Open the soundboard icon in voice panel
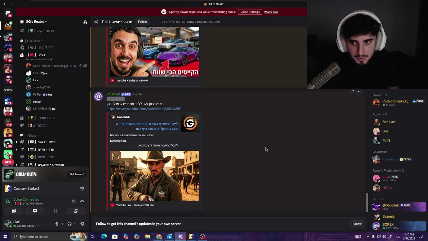The height and width of the screenshot is (241, 428). pyautogui.click(x=76, y=211)
